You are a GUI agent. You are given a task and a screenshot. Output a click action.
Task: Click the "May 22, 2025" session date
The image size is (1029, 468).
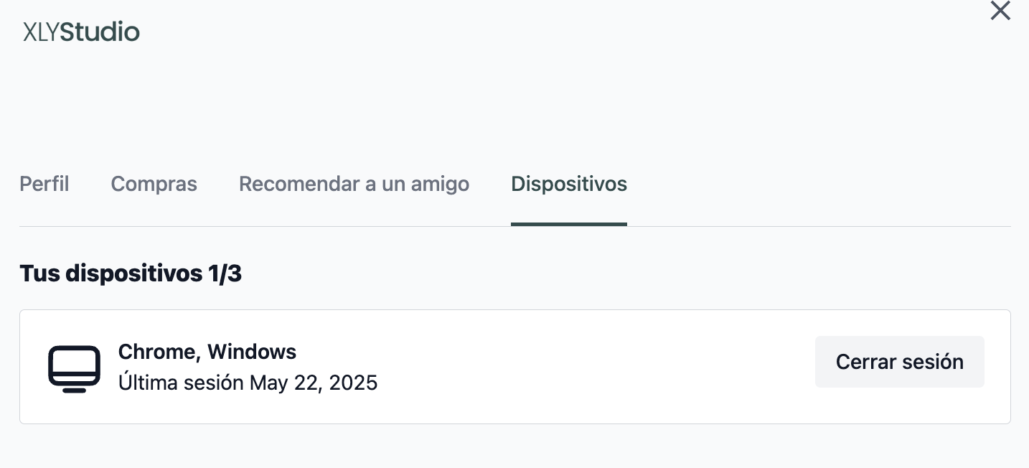(314, 383)
